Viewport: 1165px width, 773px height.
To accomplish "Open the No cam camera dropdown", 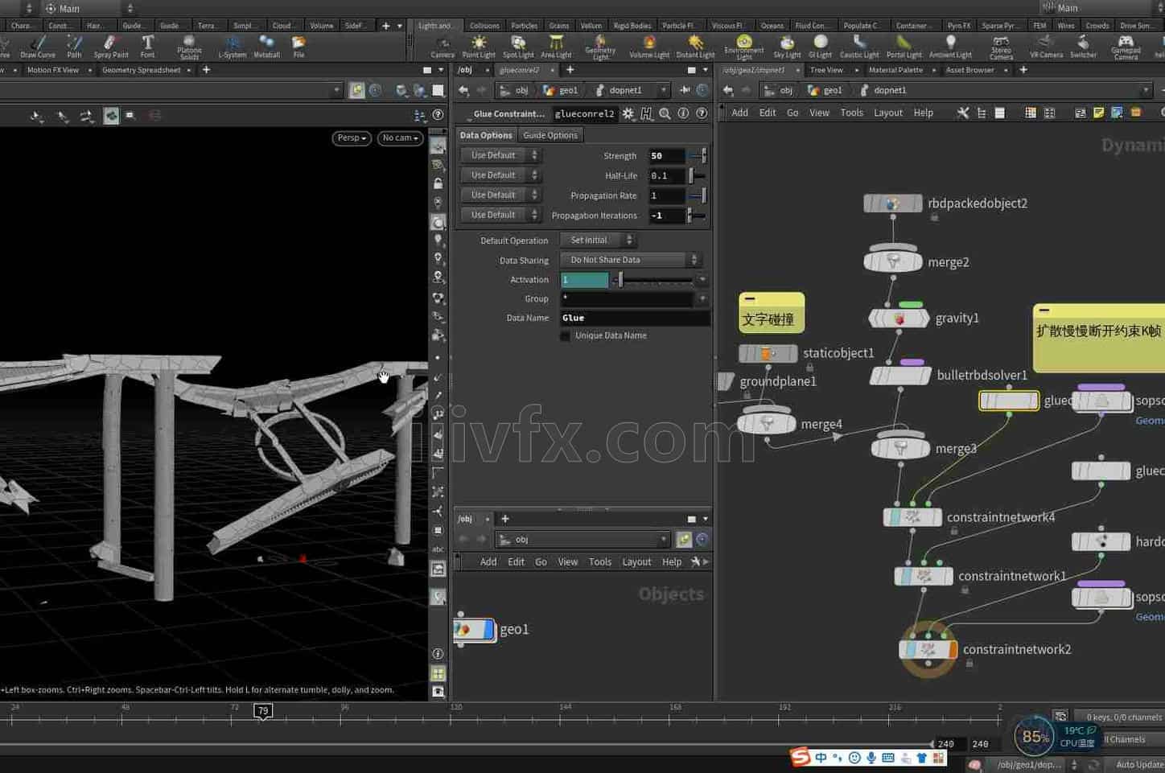I will (400, 138).
